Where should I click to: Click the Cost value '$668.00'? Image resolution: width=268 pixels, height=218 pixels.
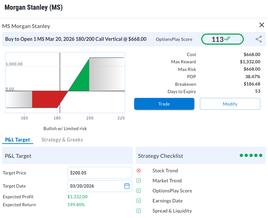(x=252, y=54)
